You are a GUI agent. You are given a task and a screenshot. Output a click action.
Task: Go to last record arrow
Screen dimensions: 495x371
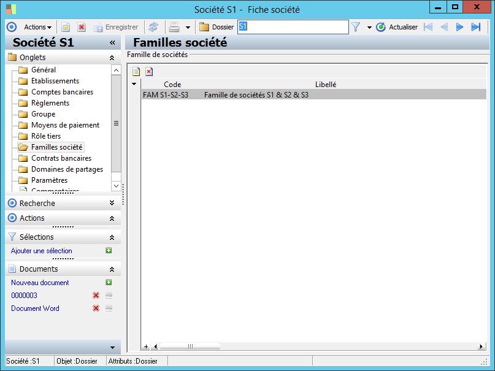click(476, 27)
